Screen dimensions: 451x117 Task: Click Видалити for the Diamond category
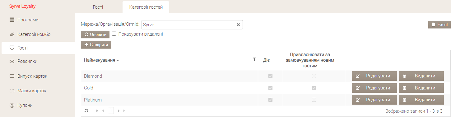421,76
